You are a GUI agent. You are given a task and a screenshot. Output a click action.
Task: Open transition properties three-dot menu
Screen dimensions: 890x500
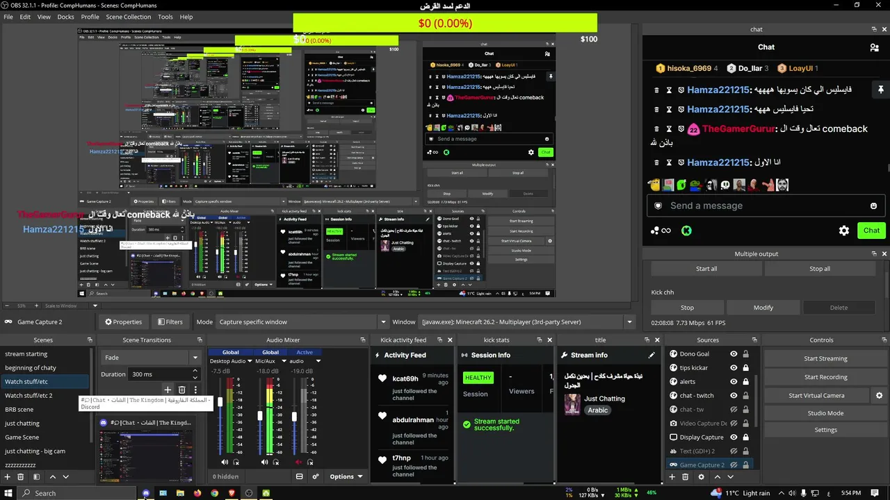coord(195,390)
